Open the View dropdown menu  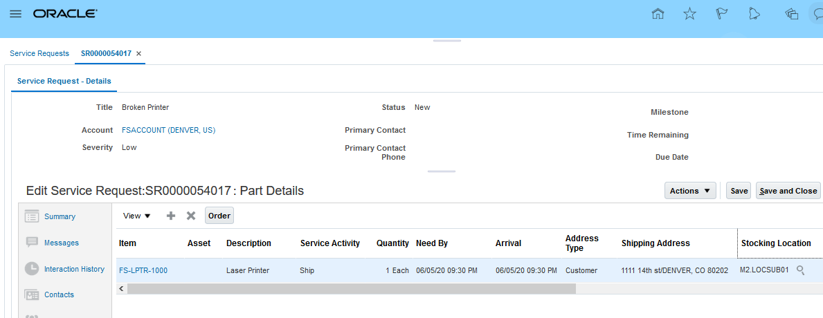(136, 216)
